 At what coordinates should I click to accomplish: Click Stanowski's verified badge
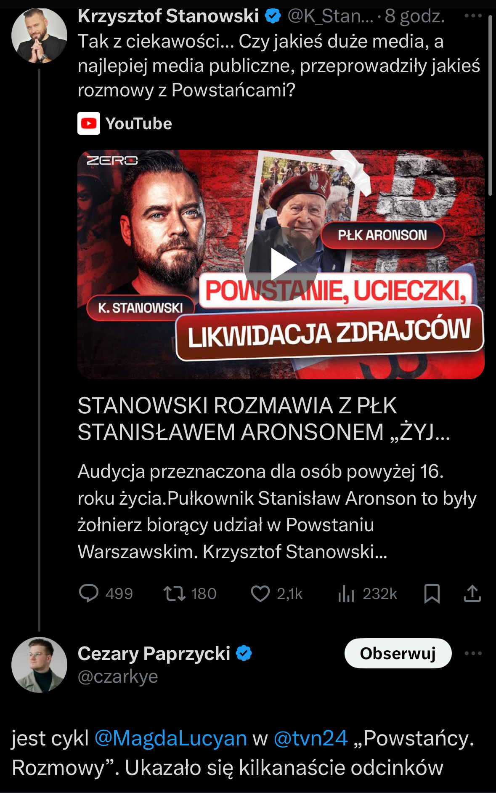click(273, 16)
